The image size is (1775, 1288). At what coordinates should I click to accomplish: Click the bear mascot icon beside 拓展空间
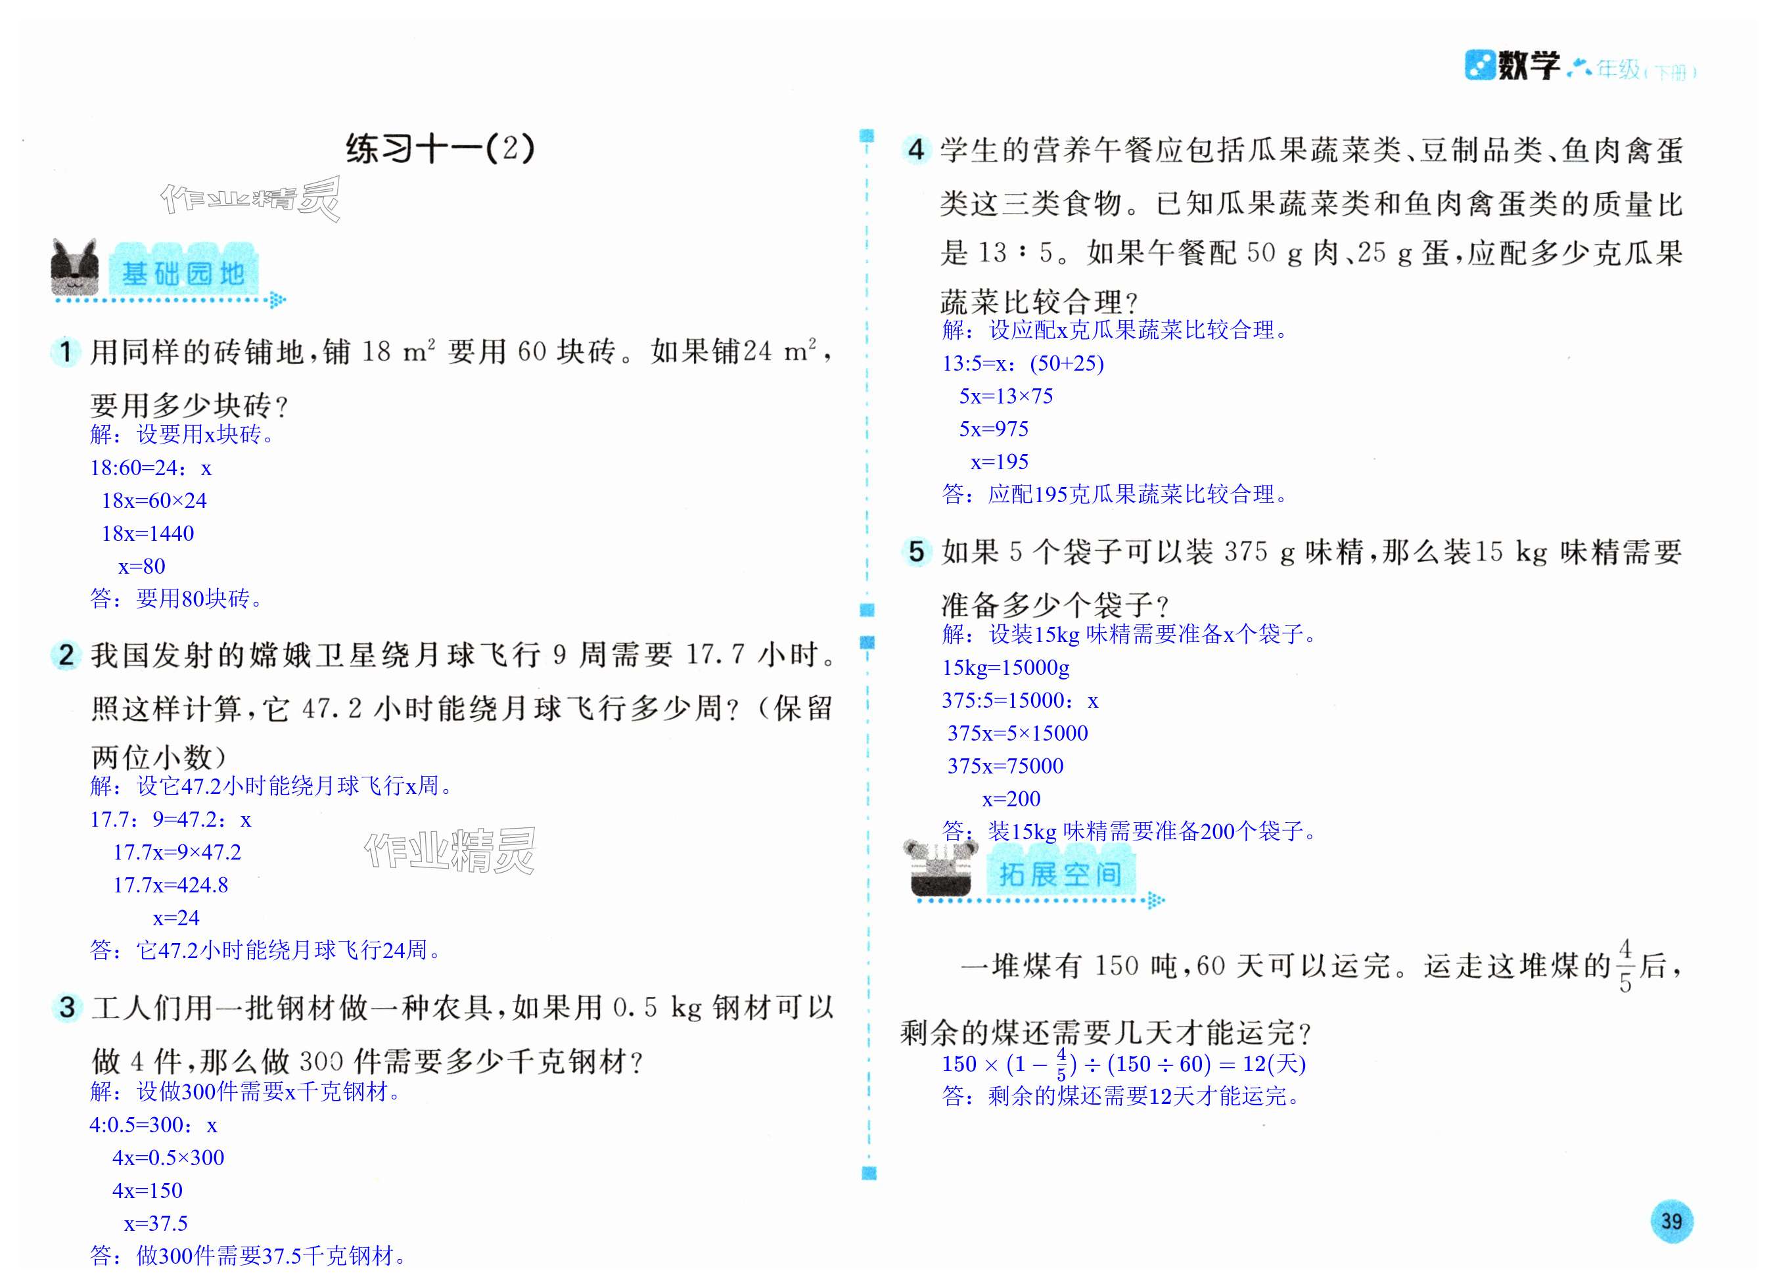(942, 869)
